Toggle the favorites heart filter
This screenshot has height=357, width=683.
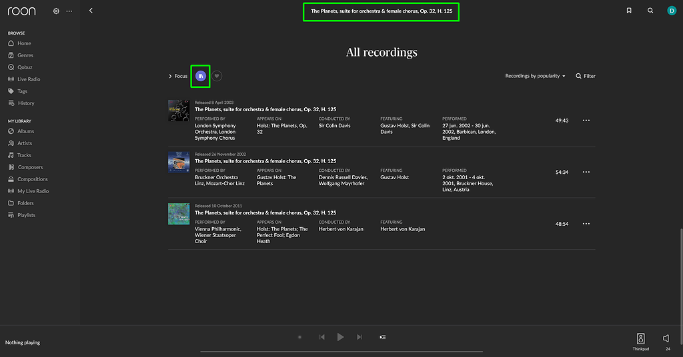[x=217, y=76]
